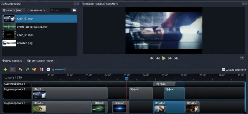248x114 pixels.
Task: Click the blue playhead marker on ruler
Action: [127, 79]
